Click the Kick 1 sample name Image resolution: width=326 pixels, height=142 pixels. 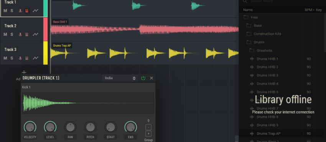click(26, 87)
